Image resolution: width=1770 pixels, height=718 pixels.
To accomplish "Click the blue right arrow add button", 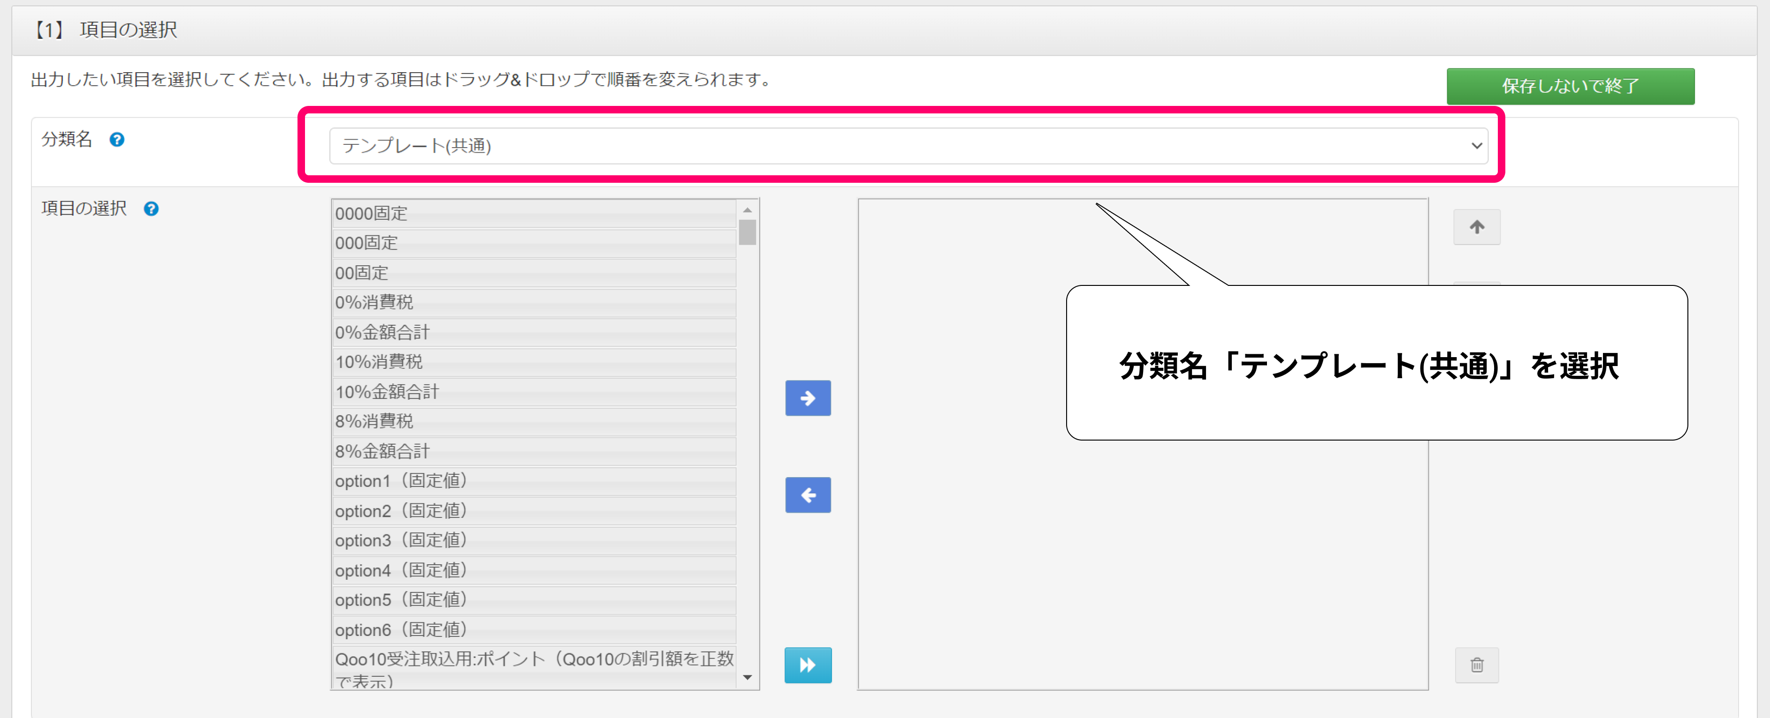I will point(808,398).
